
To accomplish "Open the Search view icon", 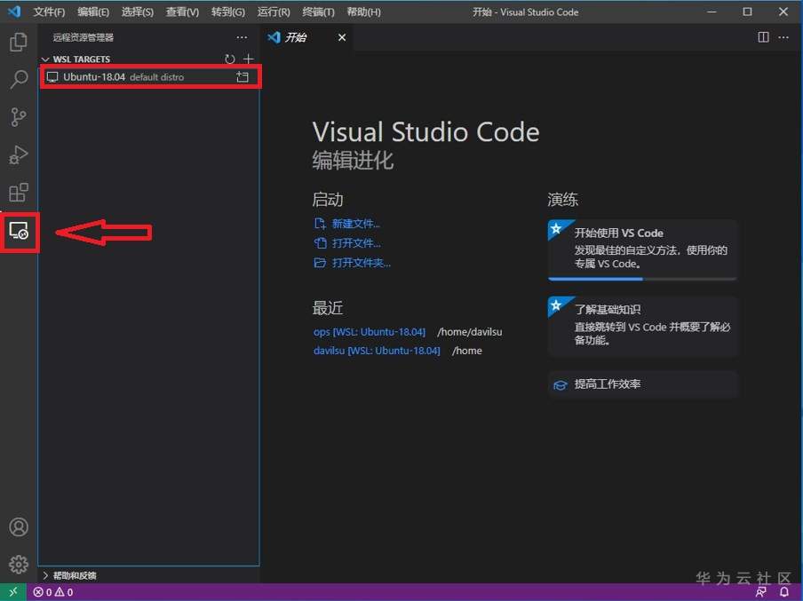I will (19, 79).
